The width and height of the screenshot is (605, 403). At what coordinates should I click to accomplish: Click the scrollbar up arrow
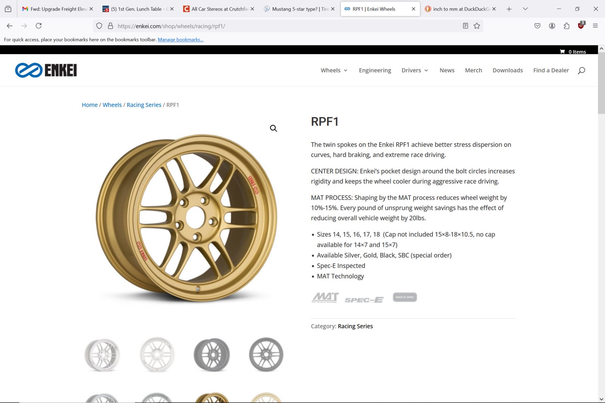click(601, 49)
